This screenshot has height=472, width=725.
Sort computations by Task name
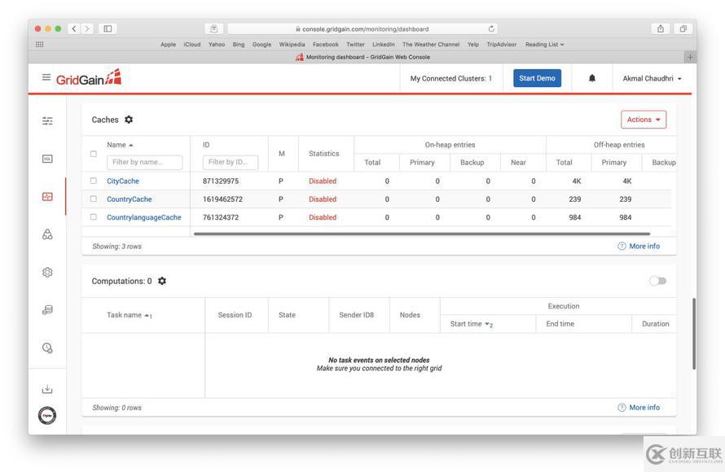click(x=129, y=315)
